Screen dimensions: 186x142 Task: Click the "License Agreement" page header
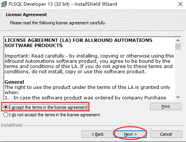coord(26,15)
